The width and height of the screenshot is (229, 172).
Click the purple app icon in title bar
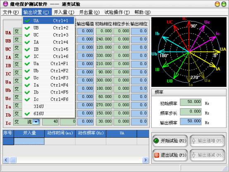tap(5, 4)
